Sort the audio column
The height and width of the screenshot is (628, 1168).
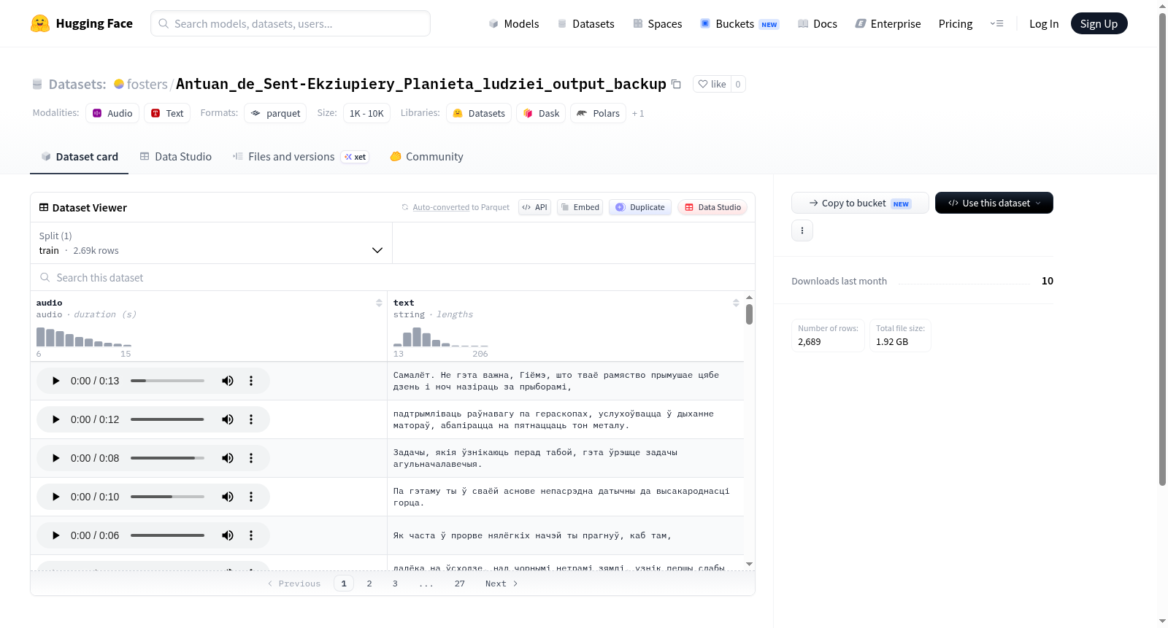[379, 303]
